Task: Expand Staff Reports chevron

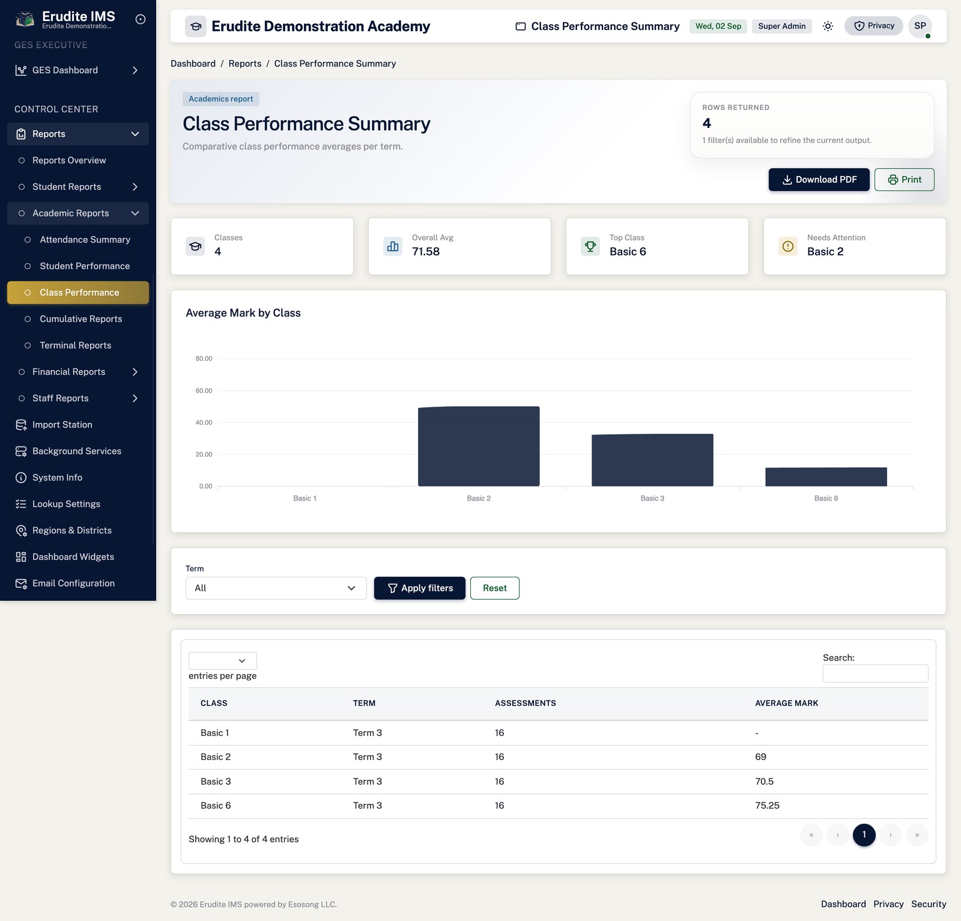Action: [135, 398]
